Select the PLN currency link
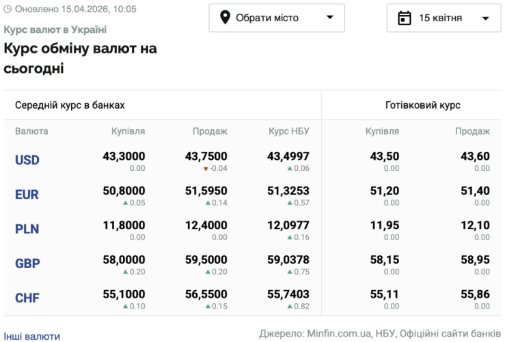Viewport: 505px width, 342px height. click(27, 229)
